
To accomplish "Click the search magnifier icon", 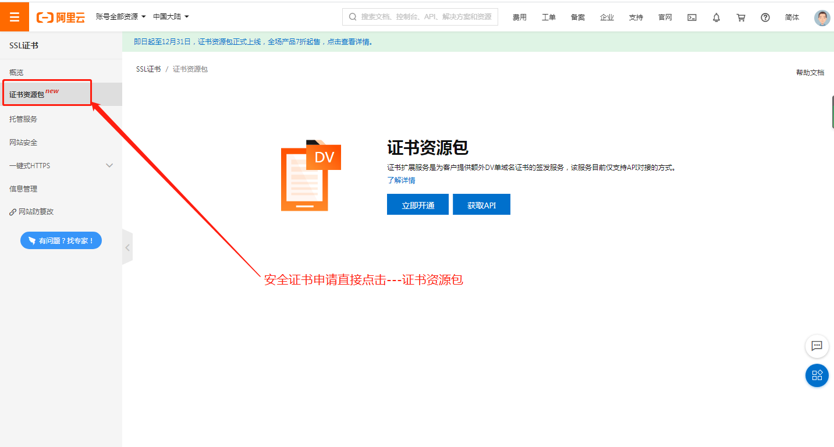I will pos(353,17).
